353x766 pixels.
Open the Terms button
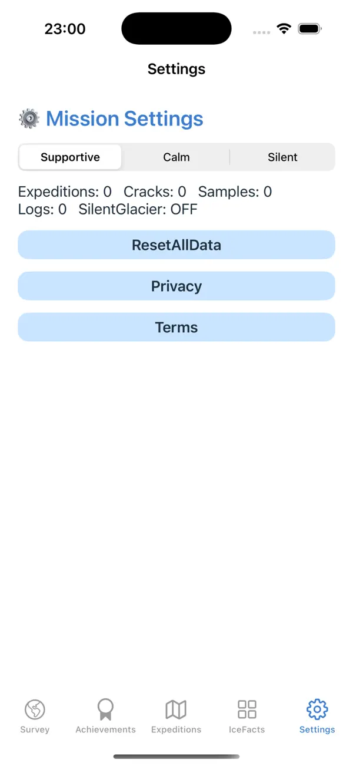click(x=176, y=328)
